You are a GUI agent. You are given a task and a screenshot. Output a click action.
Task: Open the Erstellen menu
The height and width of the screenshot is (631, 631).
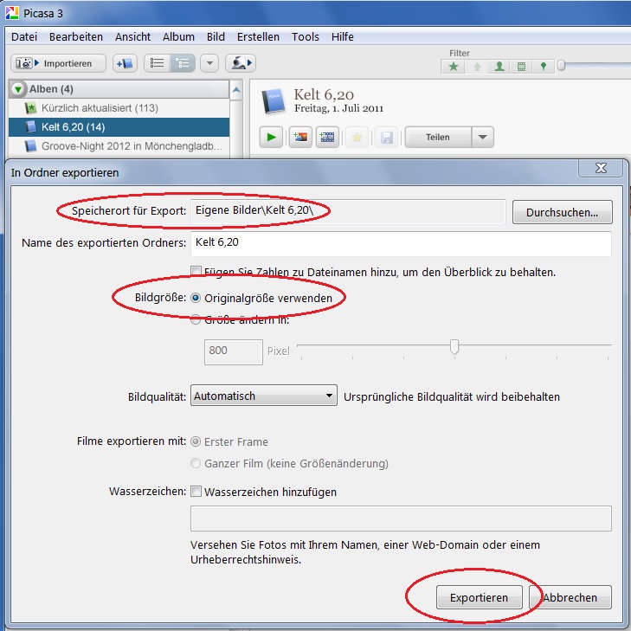[x=258, y=36]
